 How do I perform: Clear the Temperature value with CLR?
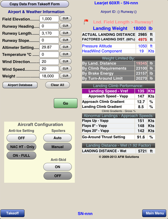pyautogui.click(x=65, y=54)
